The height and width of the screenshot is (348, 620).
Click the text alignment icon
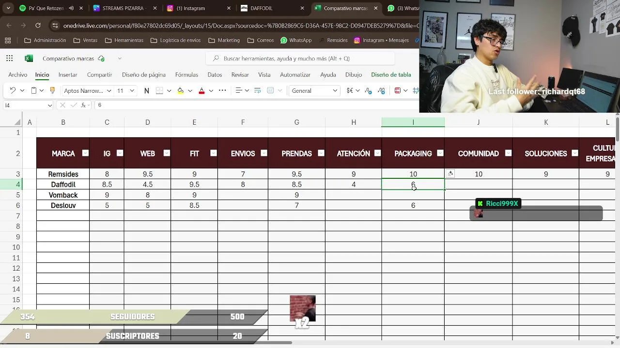[x=238, y=90]
